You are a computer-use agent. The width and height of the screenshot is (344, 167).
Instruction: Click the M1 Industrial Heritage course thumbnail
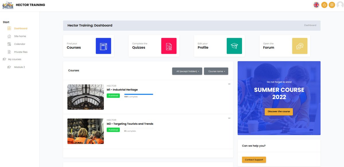(x=85, y=97)
